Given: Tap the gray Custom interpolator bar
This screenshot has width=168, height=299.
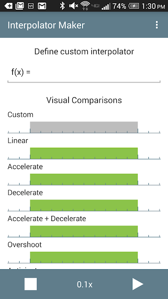Looking at the screenshot, I should 84,127.
